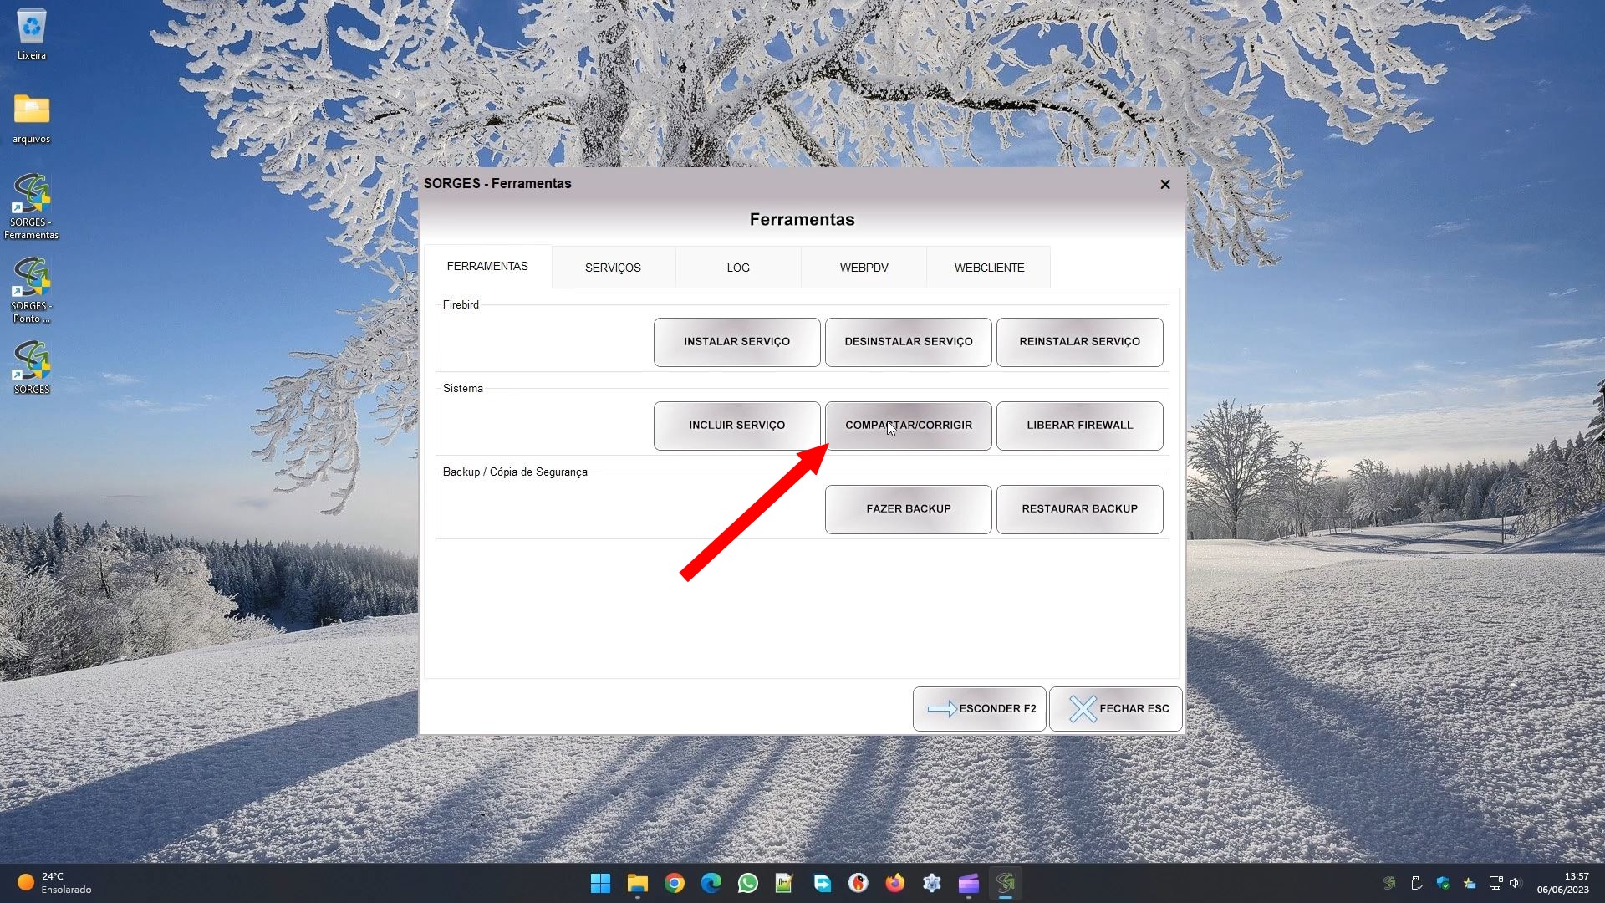Open Windows Start menu
Screen dimensions: 1605x903
[600, 883]
